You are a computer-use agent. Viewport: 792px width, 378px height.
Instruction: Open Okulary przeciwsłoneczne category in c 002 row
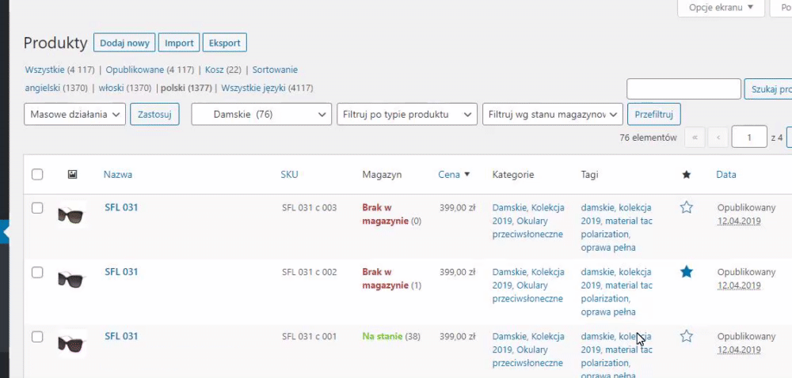[x=527, y=292]
